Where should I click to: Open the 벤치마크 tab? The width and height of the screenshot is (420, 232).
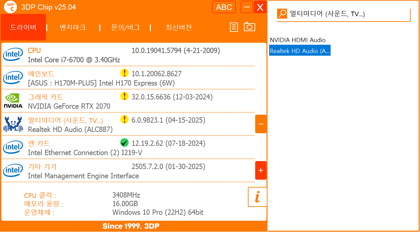click(73, 28)
